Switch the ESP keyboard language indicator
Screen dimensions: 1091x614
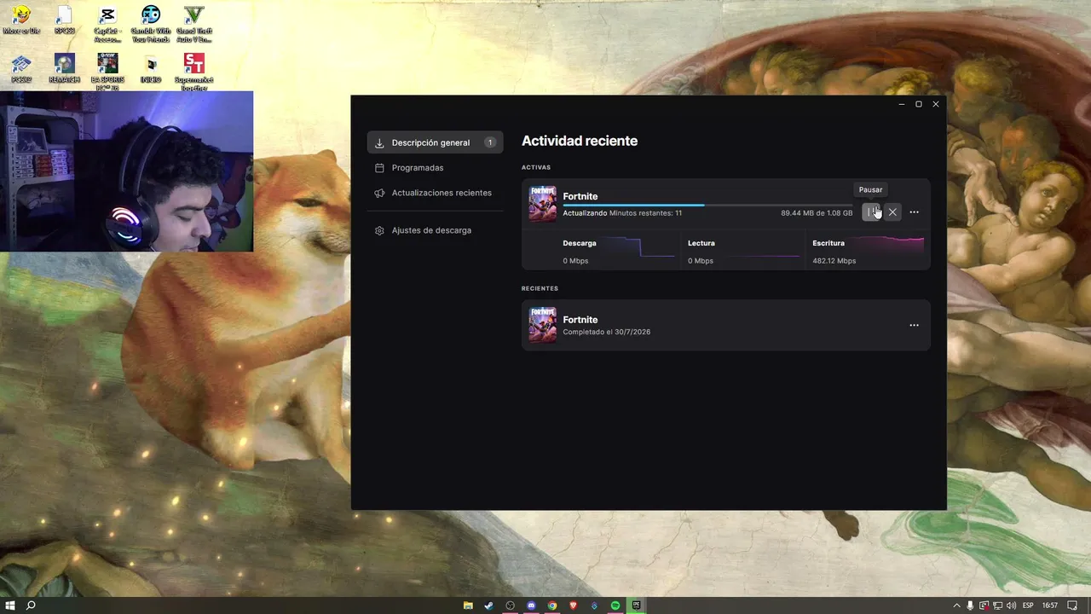point(1028,605)
